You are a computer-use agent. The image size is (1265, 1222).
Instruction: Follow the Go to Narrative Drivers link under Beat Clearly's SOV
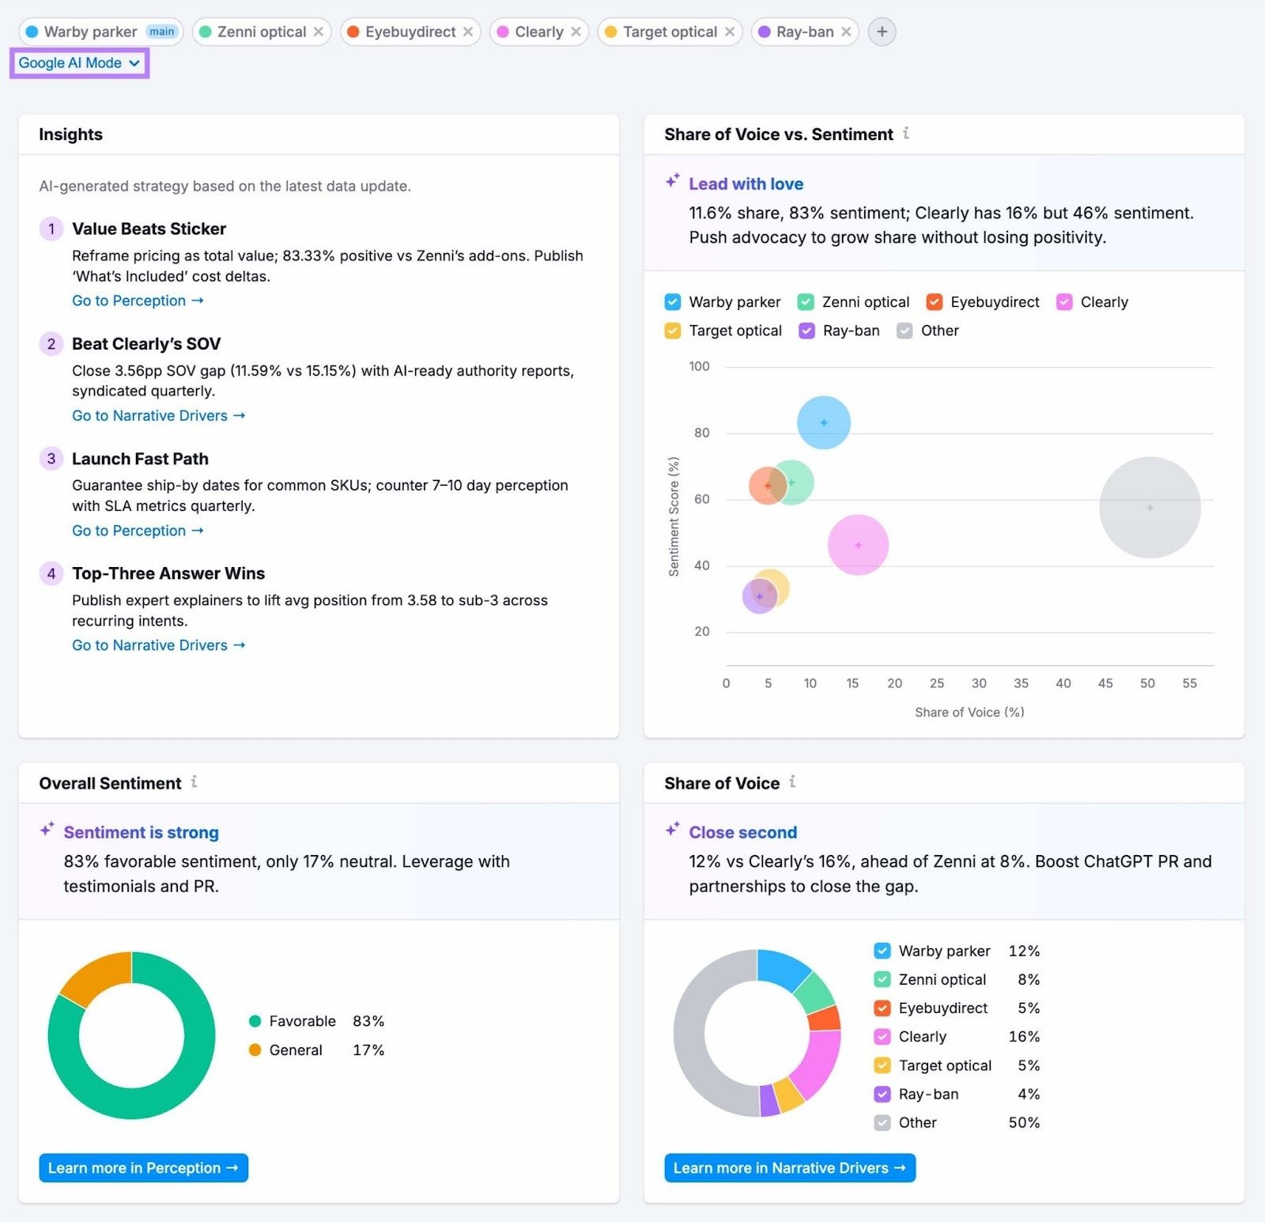coord(157,415)
